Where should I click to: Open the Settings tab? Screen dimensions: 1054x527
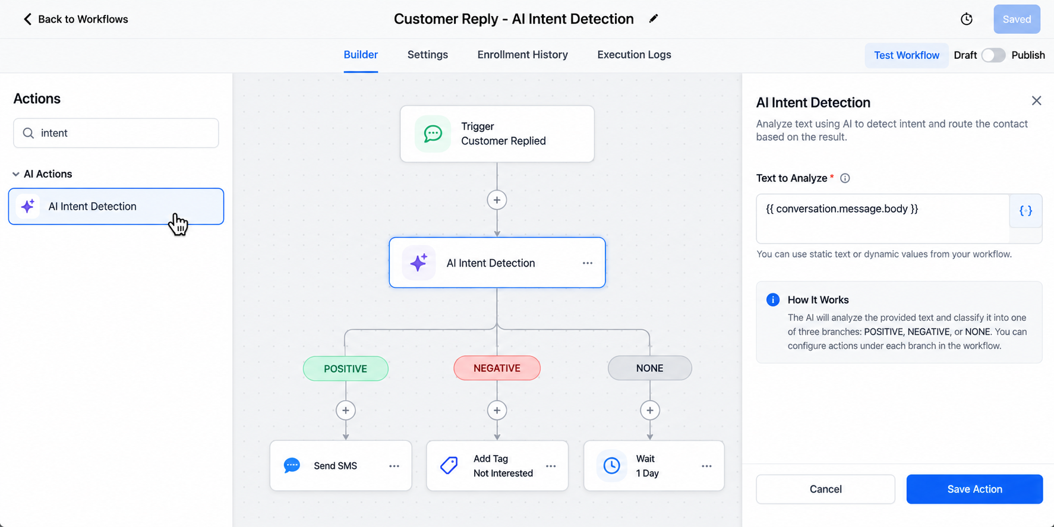pos(428,55)
